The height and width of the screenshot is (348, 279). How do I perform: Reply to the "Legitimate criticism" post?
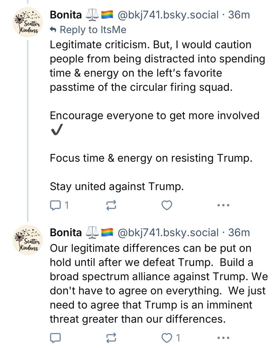pos(56,206)
